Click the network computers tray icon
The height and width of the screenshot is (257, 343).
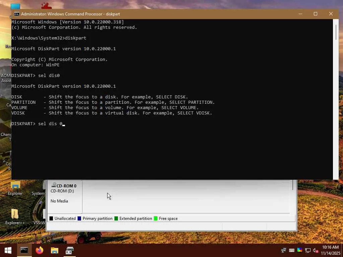click(x=283, y=250)
